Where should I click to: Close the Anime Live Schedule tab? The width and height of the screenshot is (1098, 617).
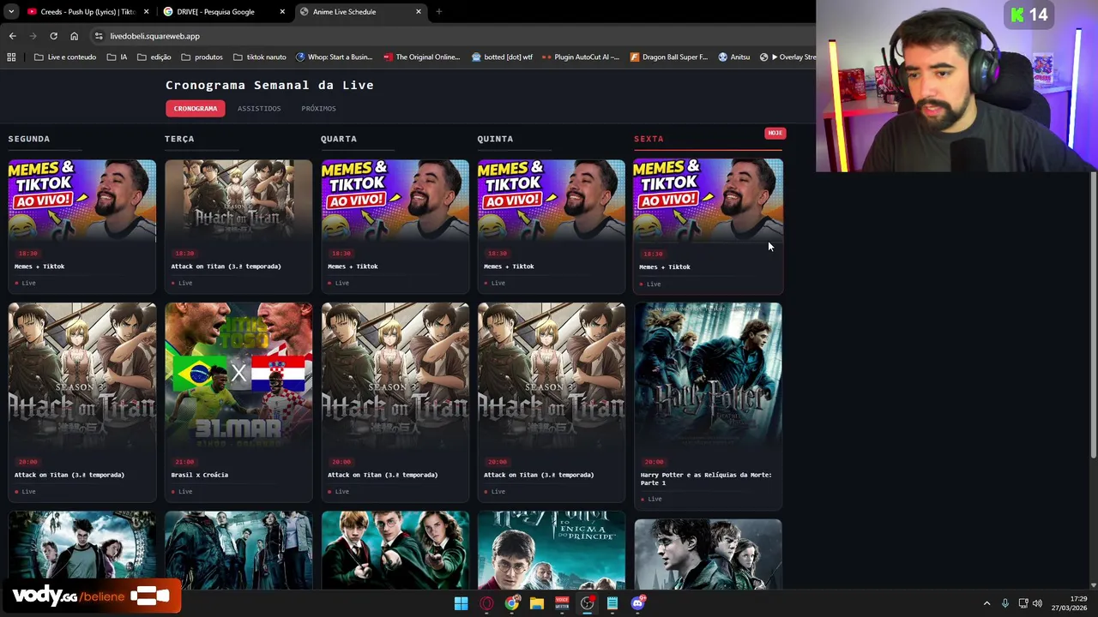point(419,12)
